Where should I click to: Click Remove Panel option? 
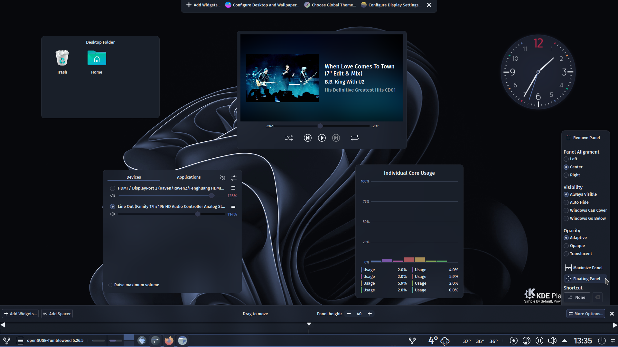tap(583, 138)
